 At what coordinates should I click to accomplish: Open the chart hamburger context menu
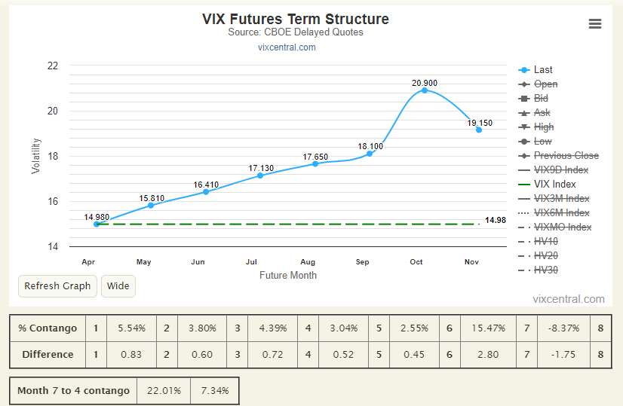pyautogui.click(x=595, y=24)
